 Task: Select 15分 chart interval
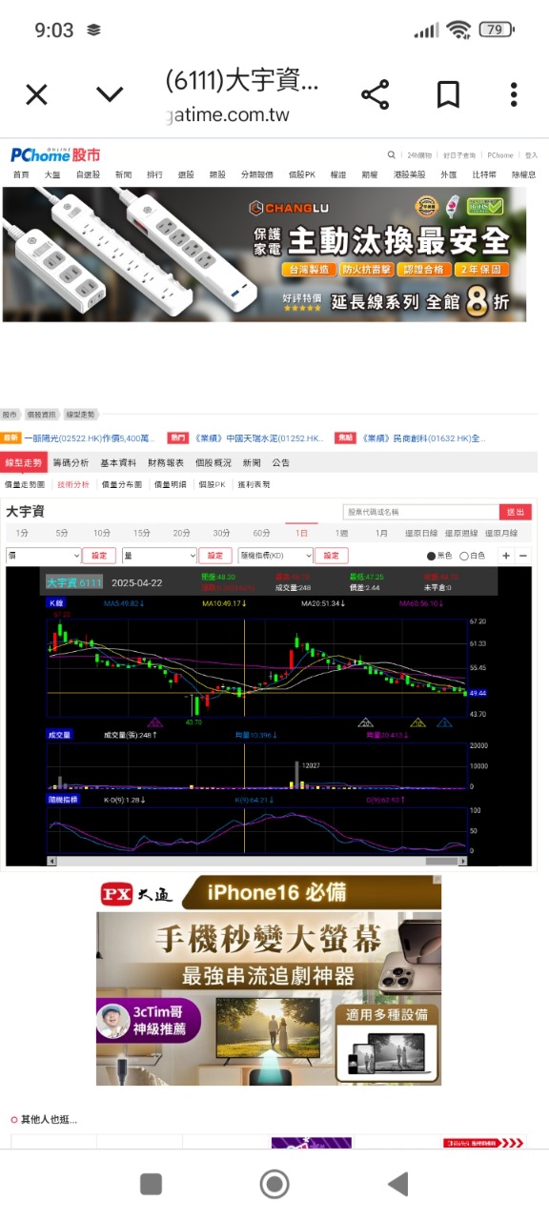coord(142,533)
